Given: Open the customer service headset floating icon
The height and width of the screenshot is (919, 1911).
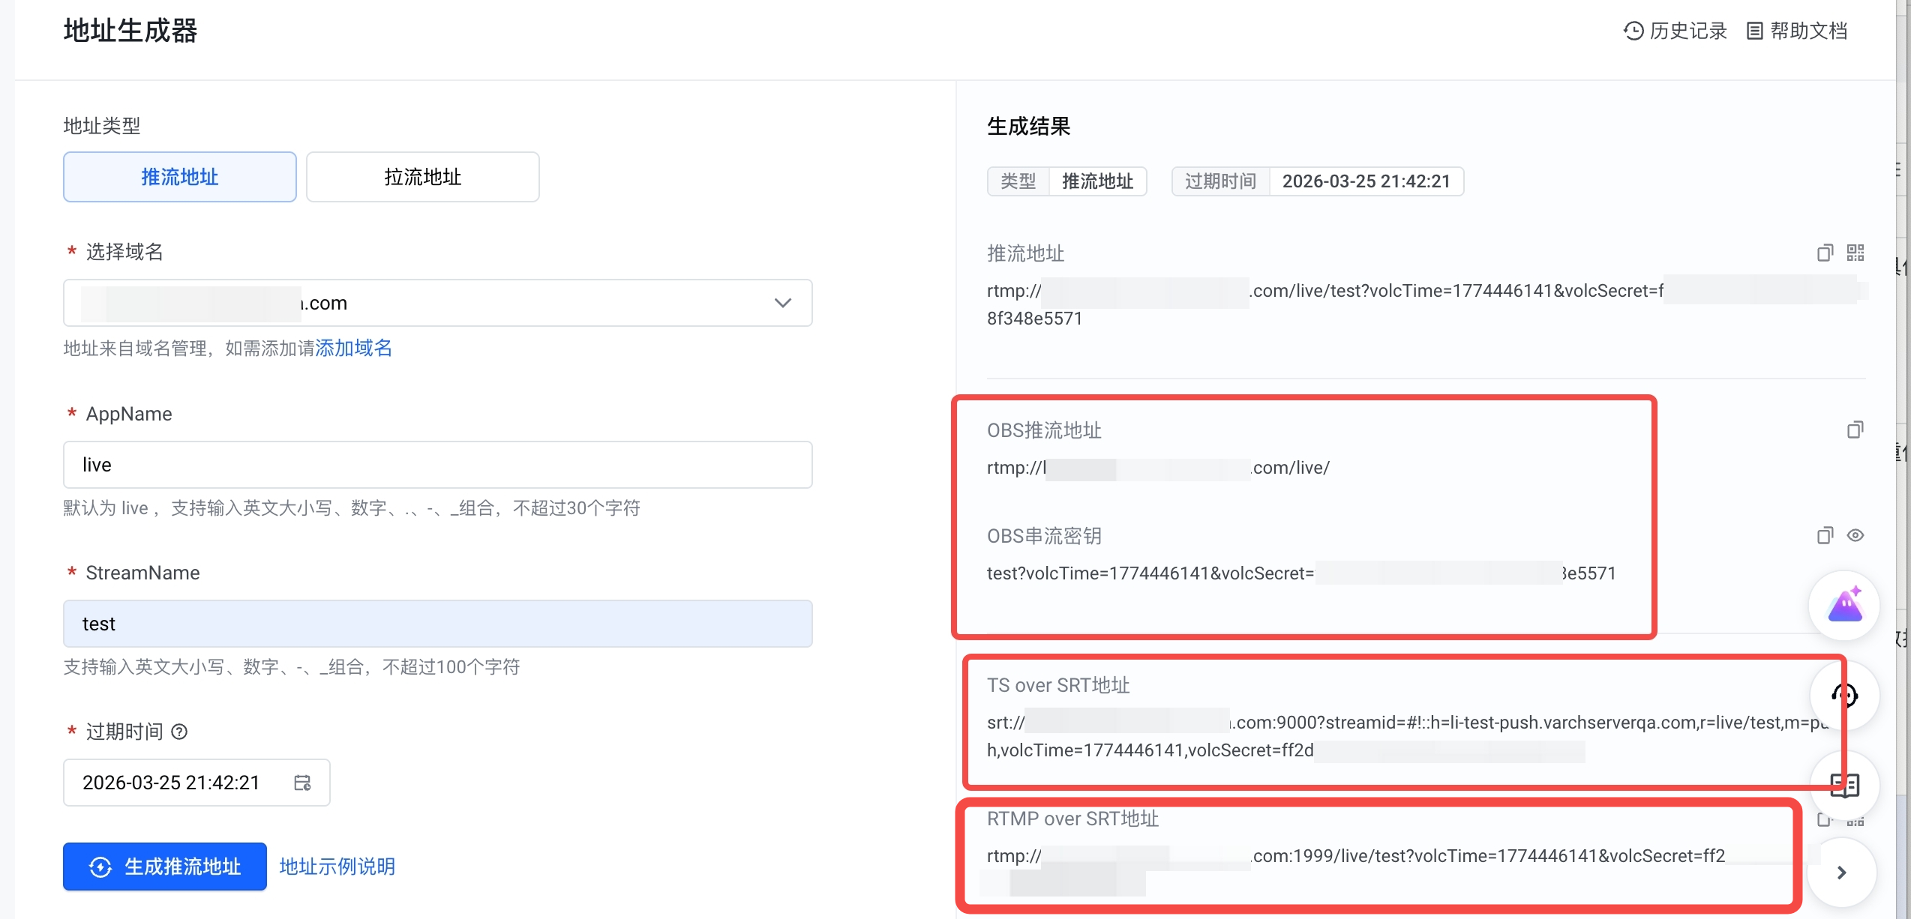Looking at the screenshot, I should tap(1844, 696).
